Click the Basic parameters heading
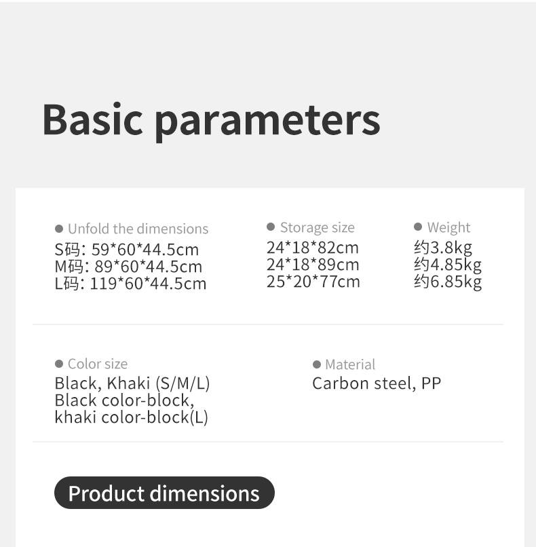The height and width of the screenshot is (547, 536). 211,119
